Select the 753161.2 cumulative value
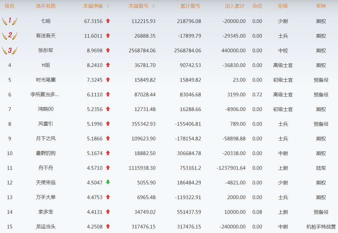Viewport: 338px width, 233px height. click(x=190, y=168)
